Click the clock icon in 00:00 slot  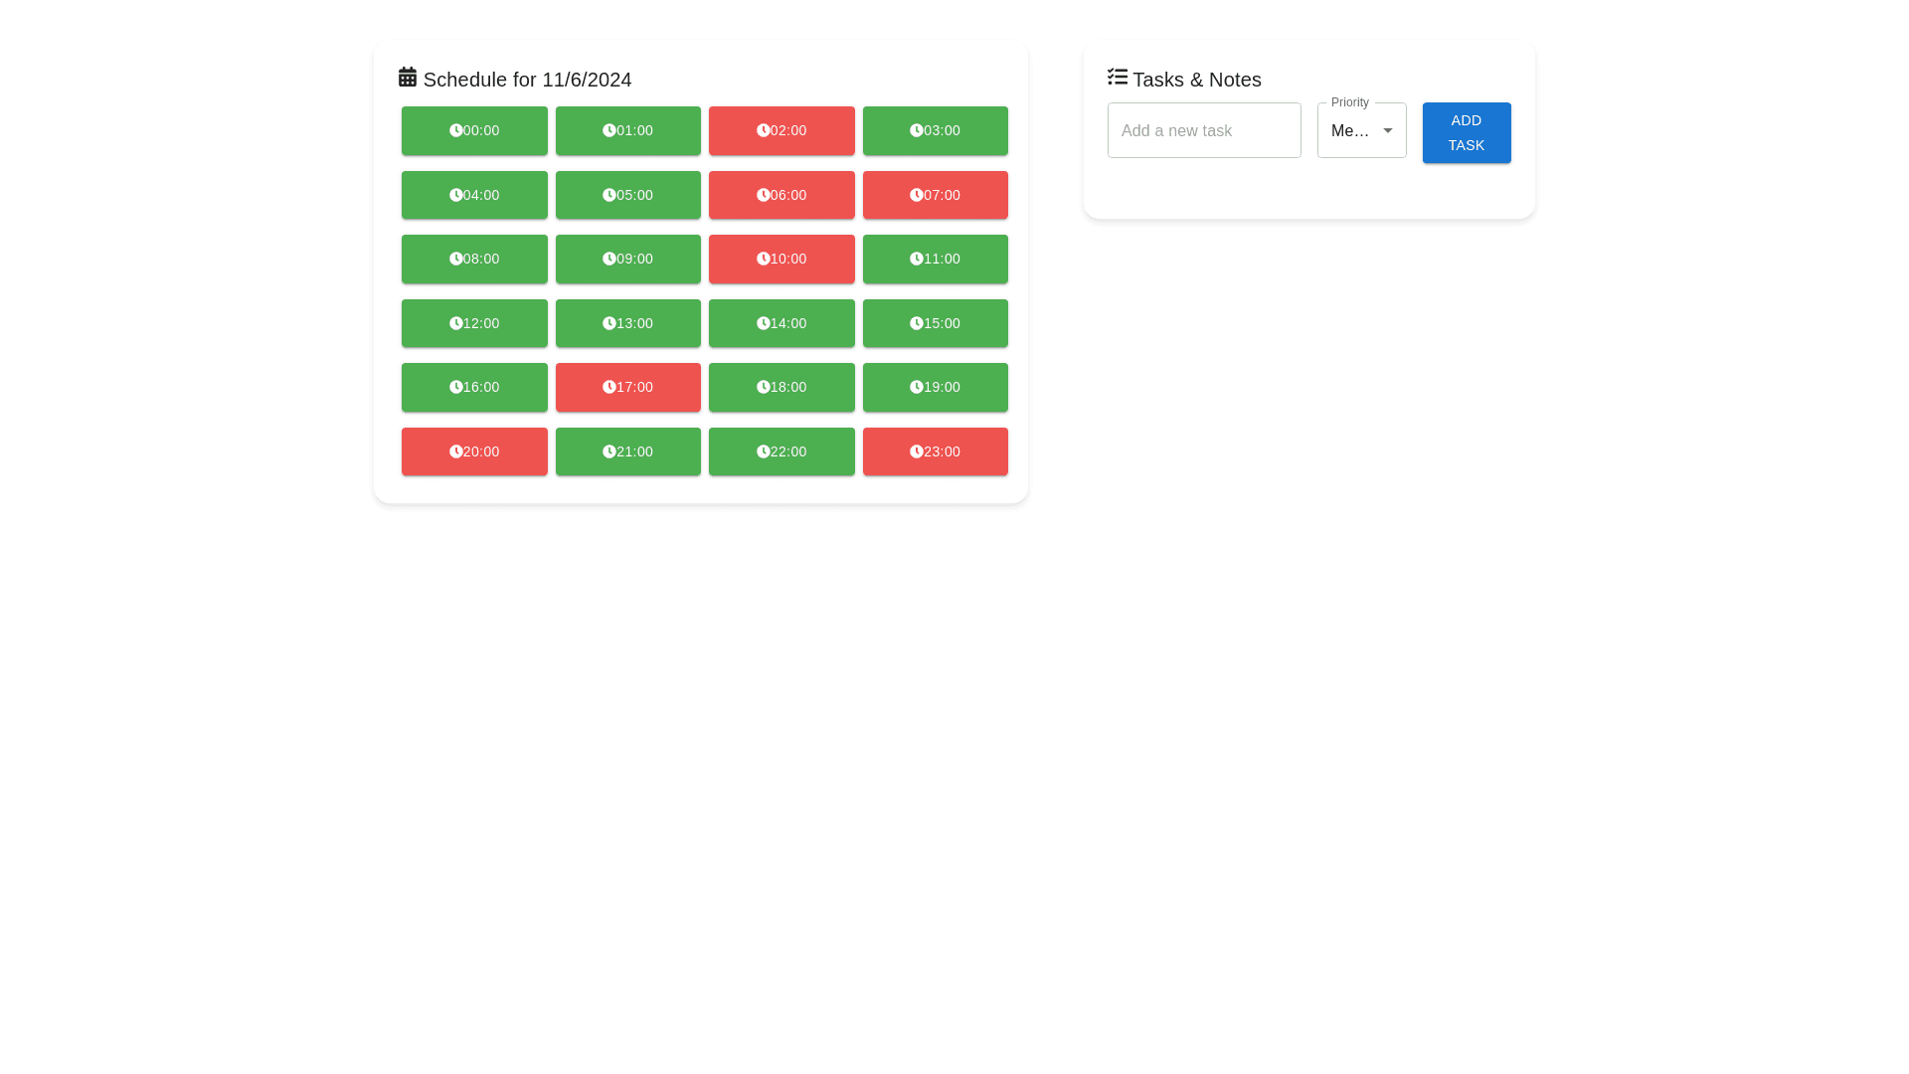(x=455, y=130)
